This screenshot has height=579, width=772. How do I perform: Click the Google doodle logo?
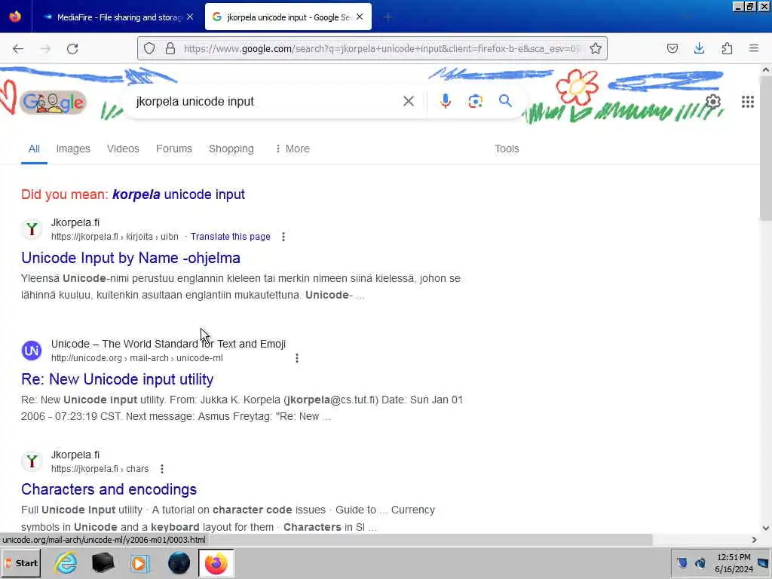pyautogui.click(x=54, y=102)
